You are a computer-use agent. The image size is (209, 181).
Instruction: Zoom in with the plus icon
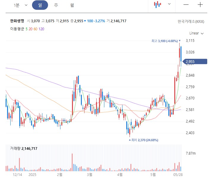pyautogui.click(x=200, y=5)
